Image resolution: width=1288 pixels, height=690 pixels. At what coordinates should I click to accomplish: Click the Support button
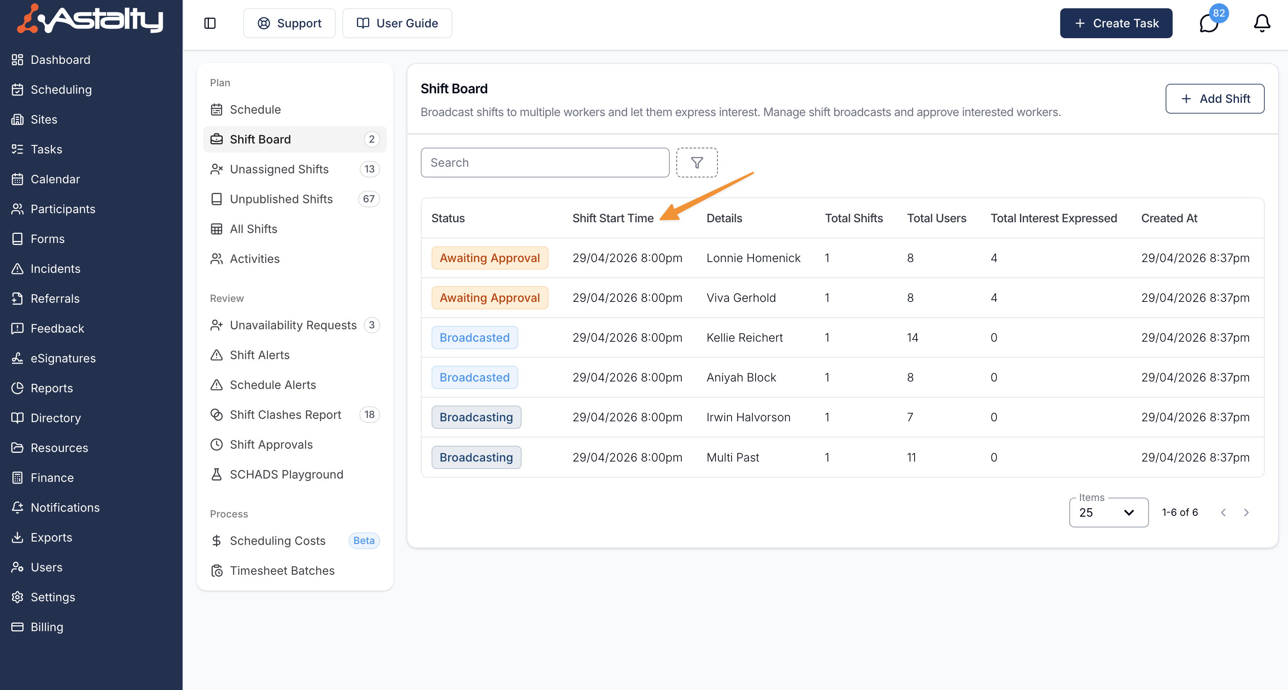point(289,23)
